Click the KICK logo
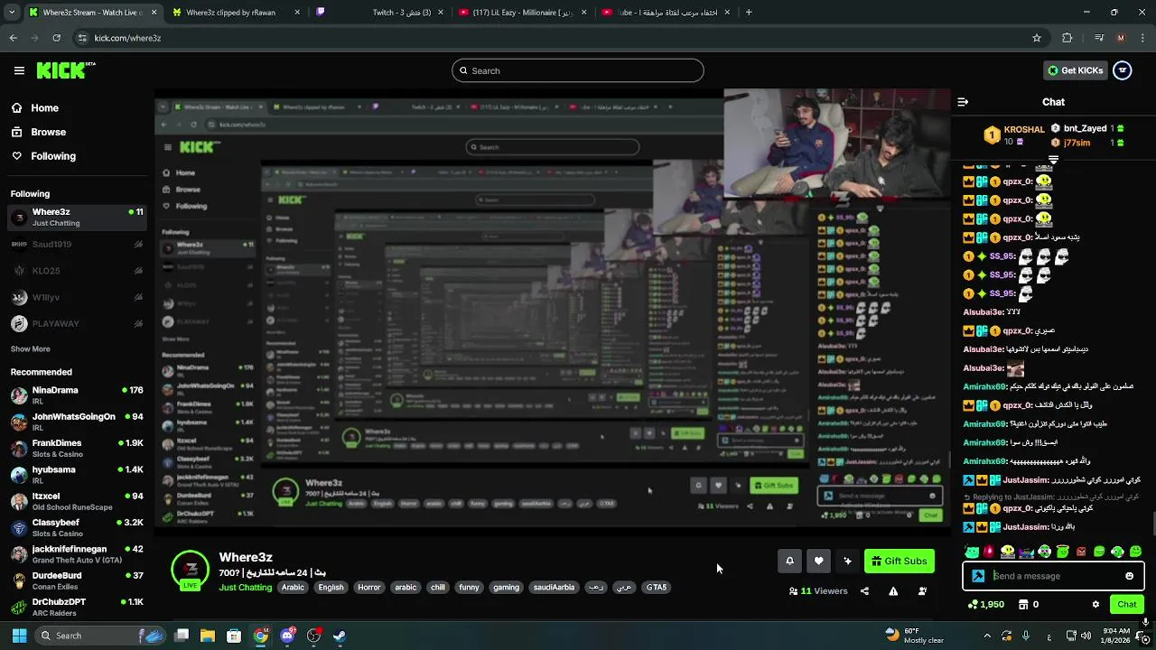This screenshot has width=1156, height=650. tap(66, 70)
